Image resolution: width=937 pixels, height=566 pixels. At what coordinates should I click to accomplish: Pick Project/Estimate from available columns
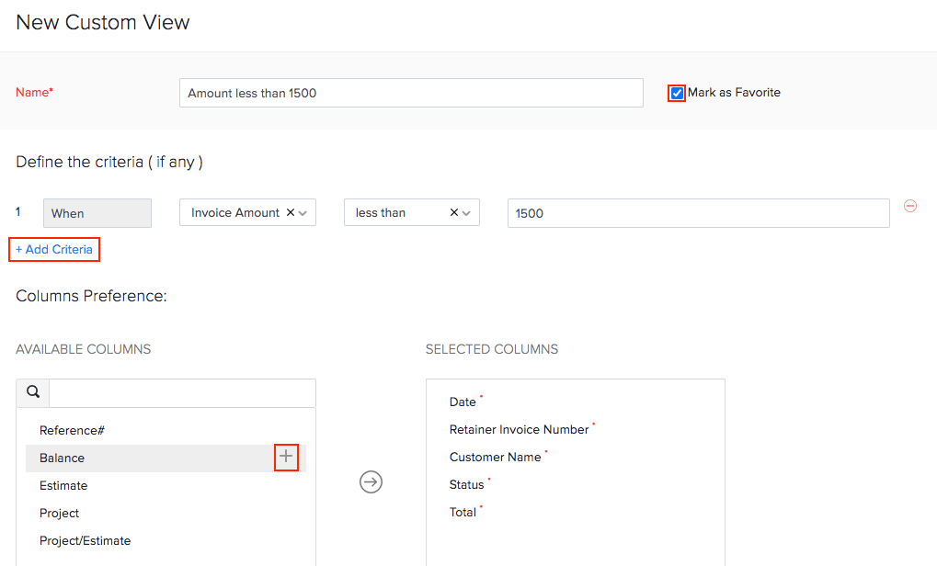click(x=86, y=540)
